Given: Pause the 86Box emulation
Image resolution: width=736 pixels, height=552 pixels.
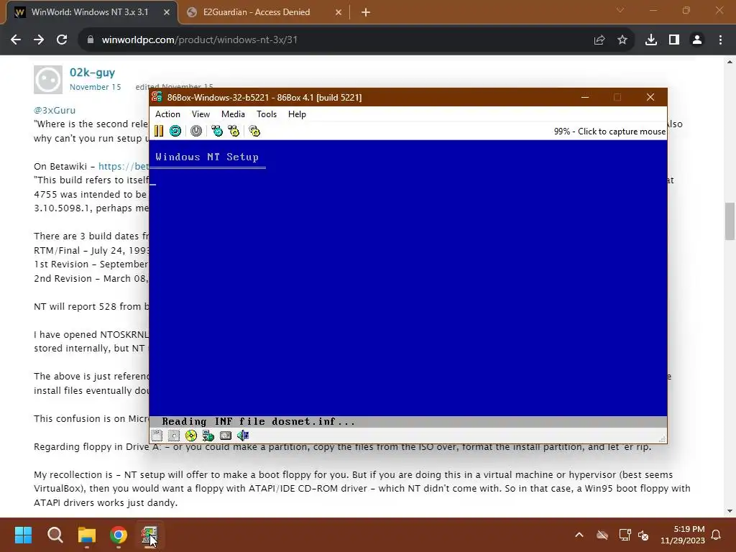Looking at the screenshot, I should (x=159, y=131).
